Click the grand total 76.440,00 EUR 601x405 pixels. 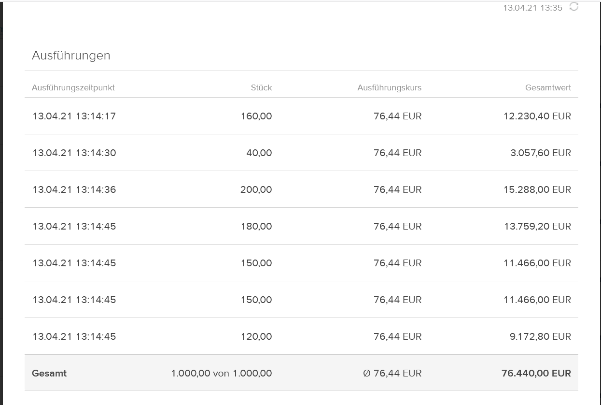coord(536,373)
